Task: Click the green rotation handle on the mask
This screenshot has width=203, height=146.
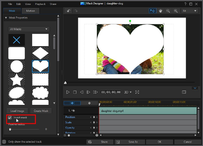Action: (130, 21)
